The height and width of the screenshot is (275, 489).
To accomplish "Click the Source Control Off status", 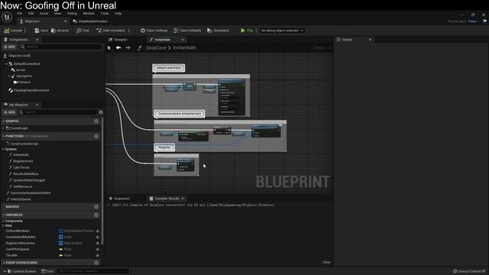I will coord(469,271).
